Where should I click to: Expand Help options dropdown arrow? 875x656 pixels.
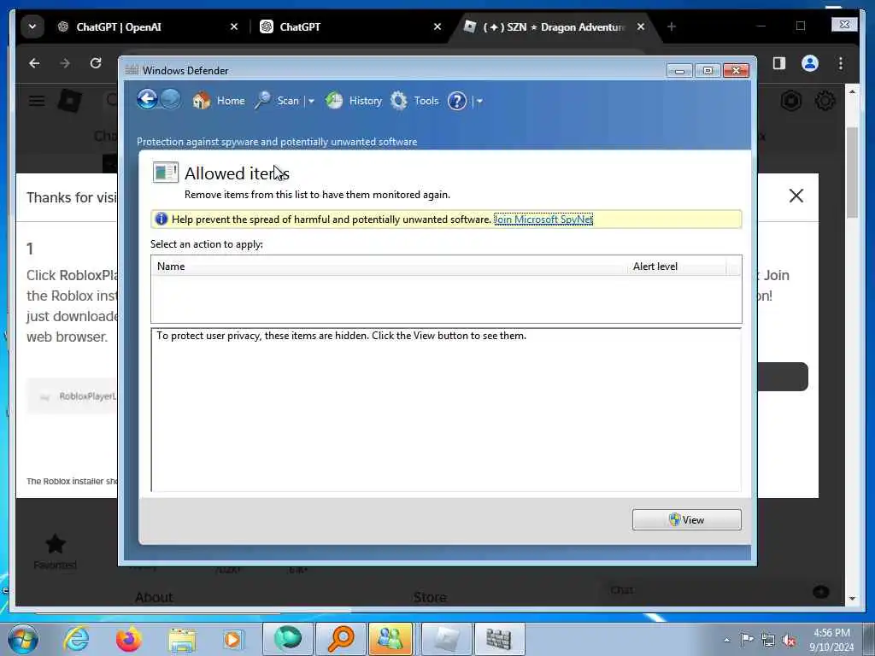click(479, 102)
